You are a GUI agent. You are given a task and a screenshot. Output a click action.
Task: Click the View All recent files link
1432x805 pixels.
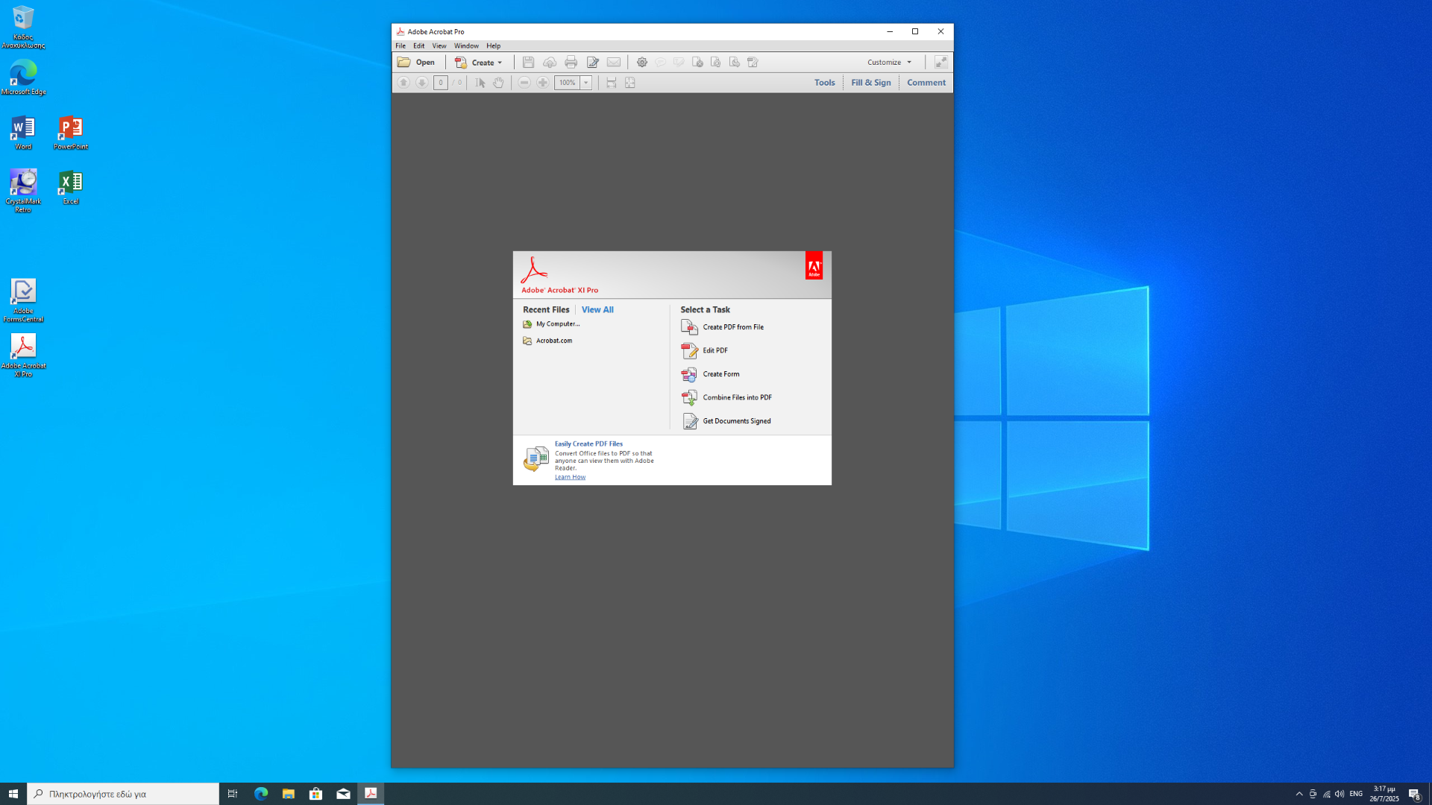(x=597, y=309)
